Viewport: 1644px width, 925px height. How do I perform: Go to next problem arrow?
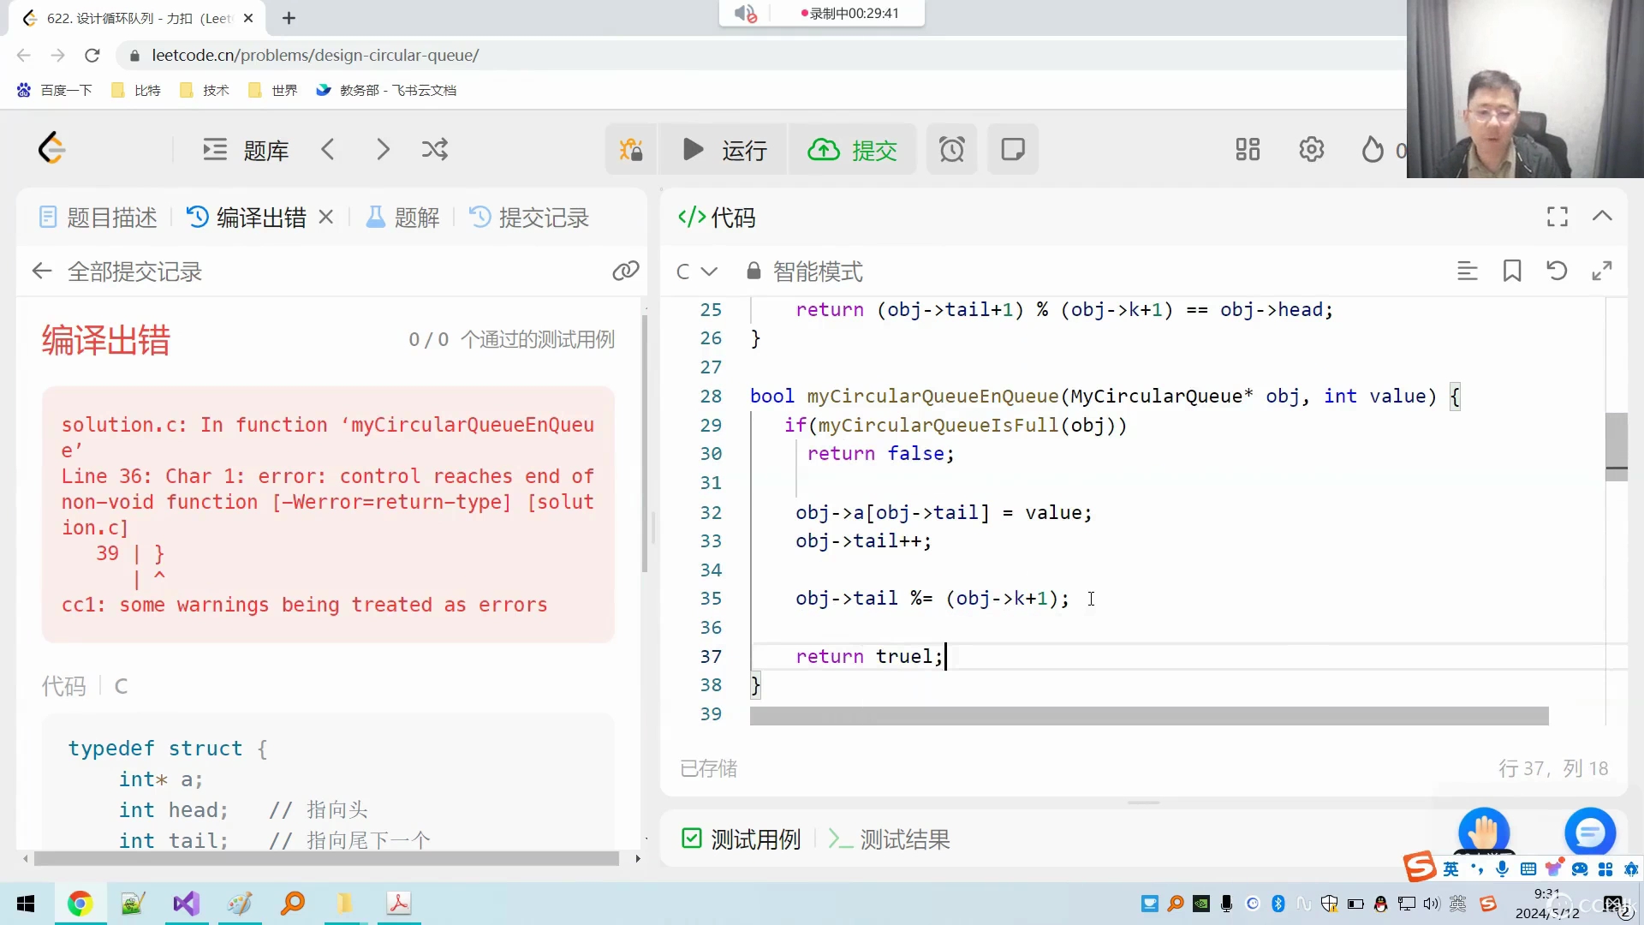(383, 150)
